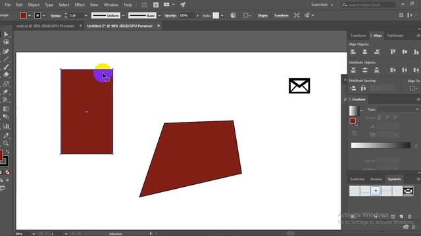Open the stroke weight dropdown
This screenshot has width=421, height=236.
tap(86, 16)
